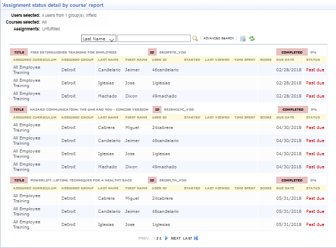Open the Last Name search dropdown
The width and height of the screenshot is (336, 248).
(x=99, y=38)
